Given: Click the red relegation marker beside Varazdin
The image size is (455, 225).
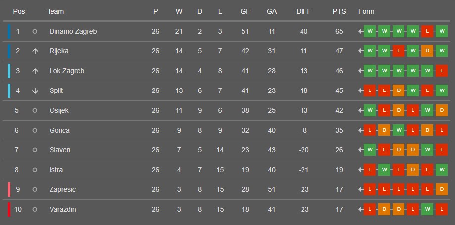Looking at the screenshot, I should click(x=9, y=210).
